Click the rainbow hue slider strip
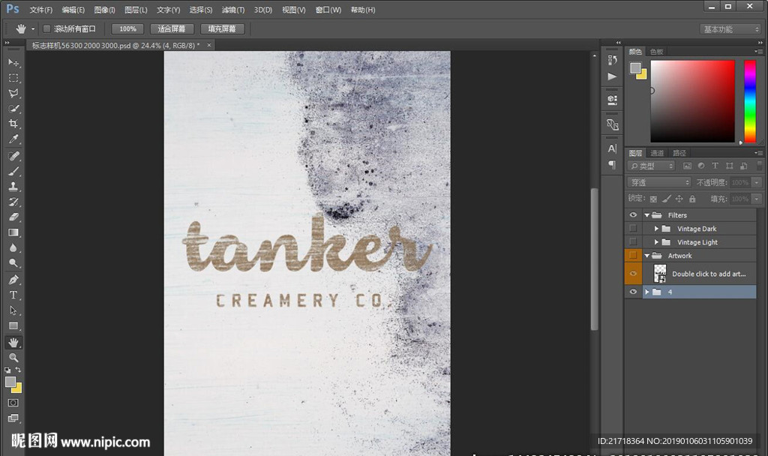The height and width of the screenshot is (456, 768). pos(750,101)
